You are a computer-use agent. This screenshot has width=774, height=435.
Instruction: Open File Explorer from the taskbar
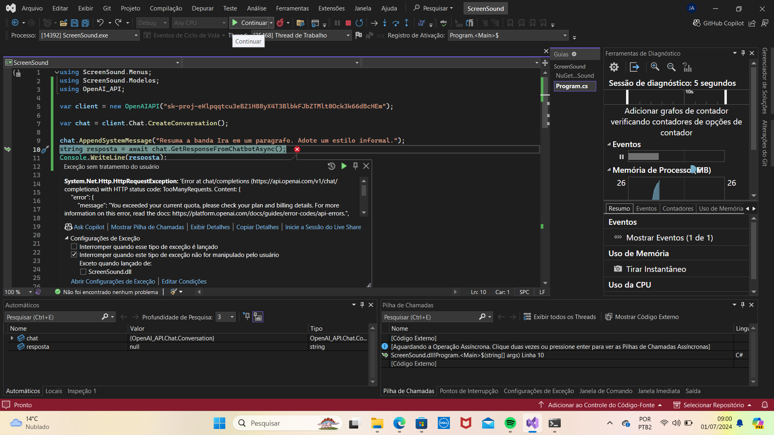click(x=377, y=423)
